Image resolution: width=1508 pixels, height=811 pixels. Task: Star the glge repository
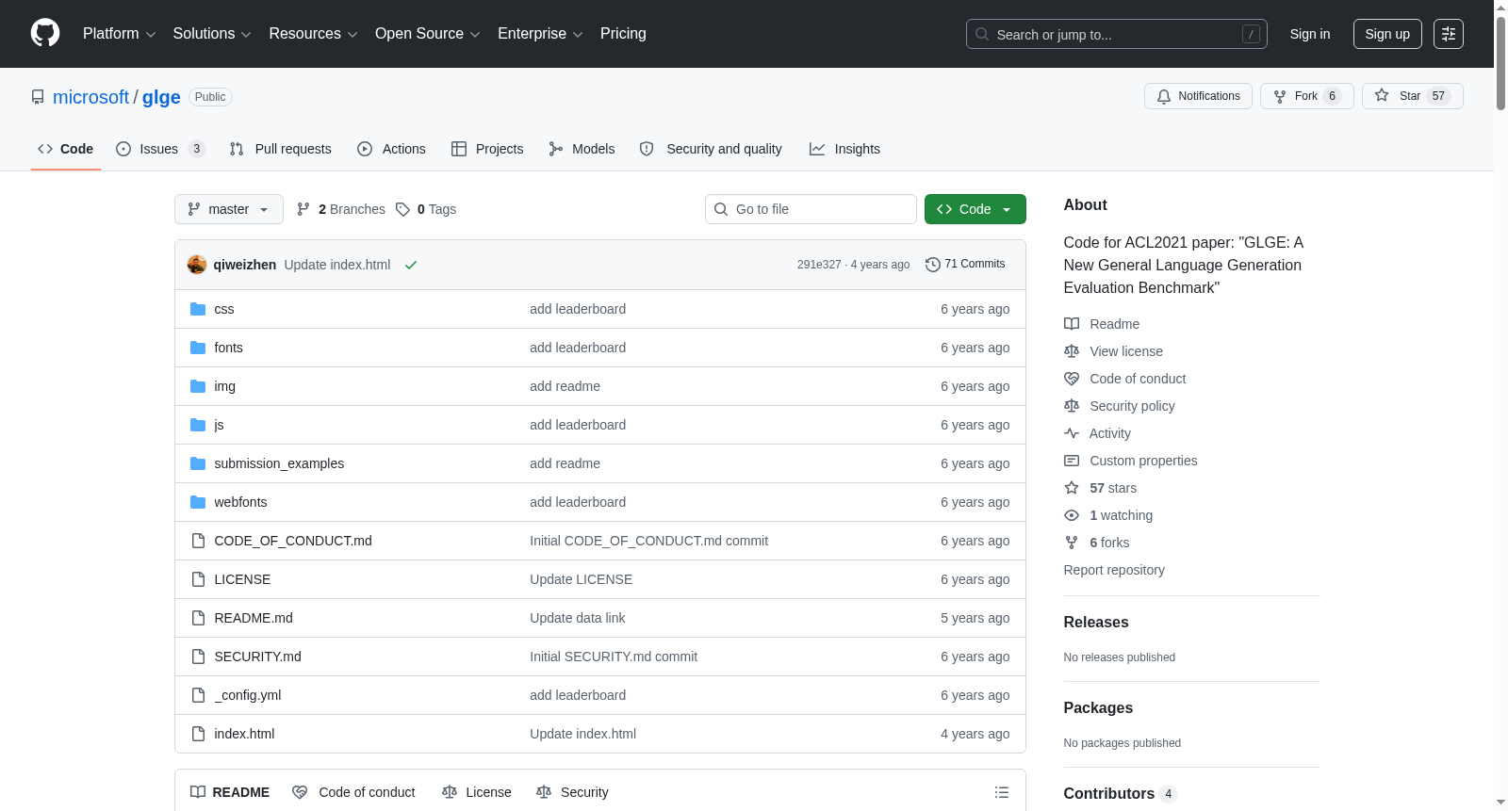[x=1413, y=96]
